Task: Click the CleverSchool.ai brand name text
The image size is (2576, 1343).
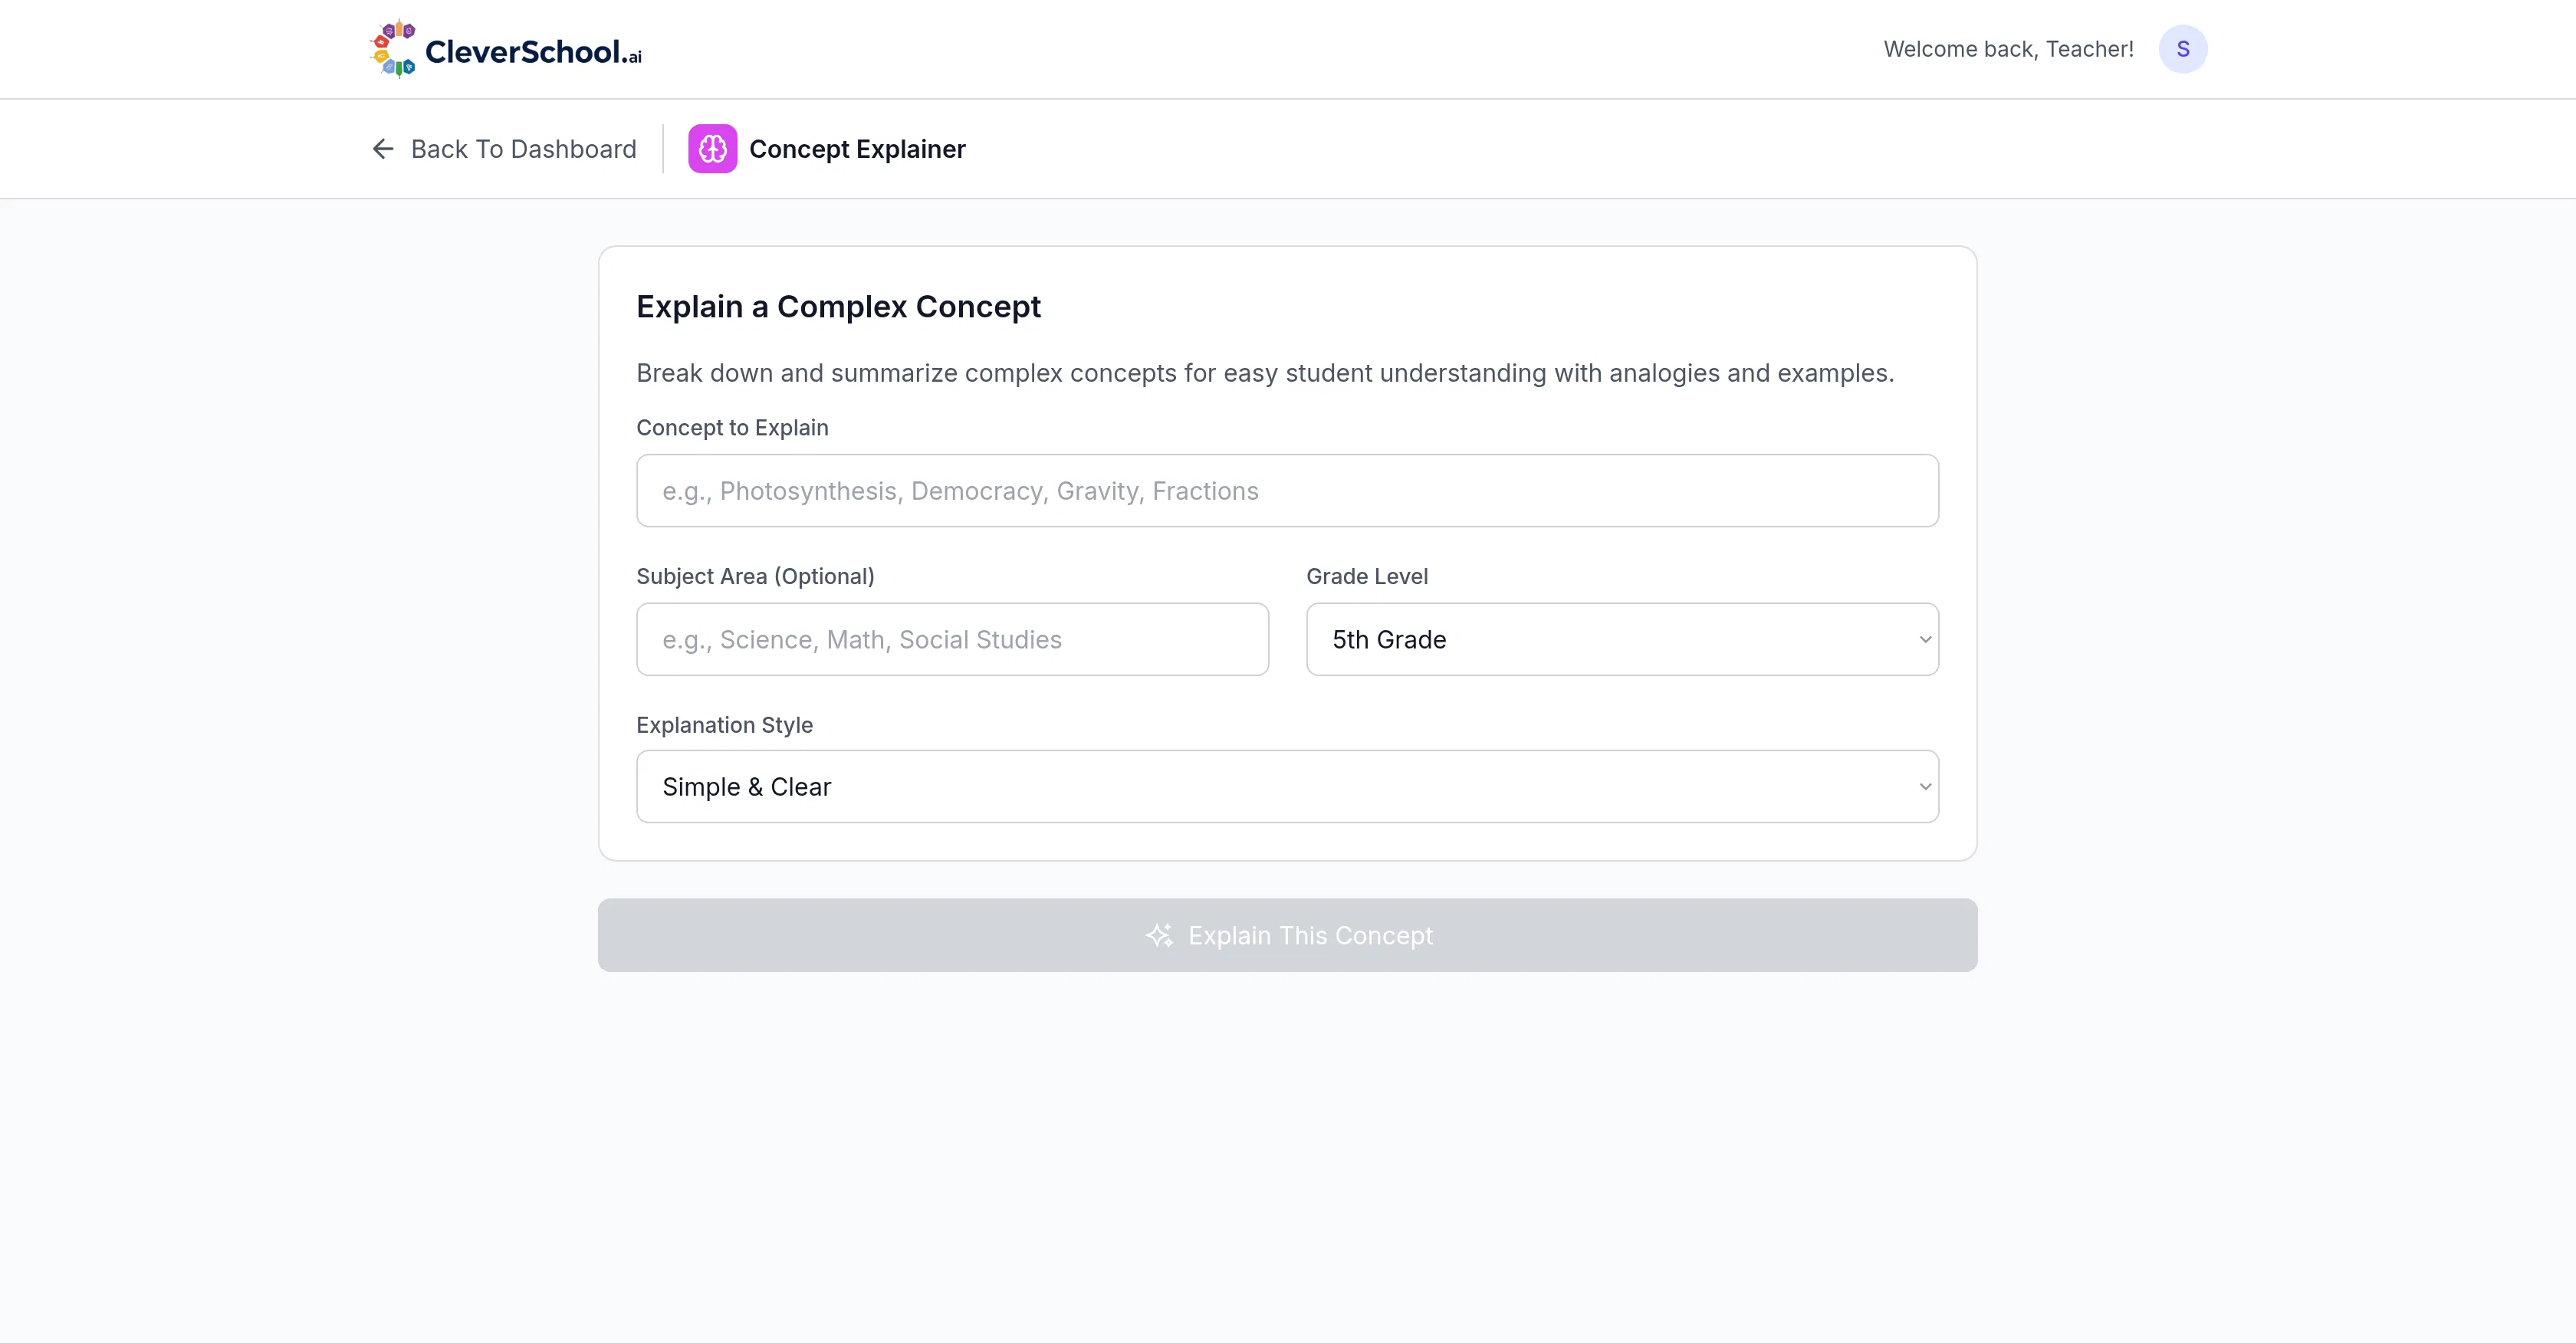Action: [x=533, y=48]
